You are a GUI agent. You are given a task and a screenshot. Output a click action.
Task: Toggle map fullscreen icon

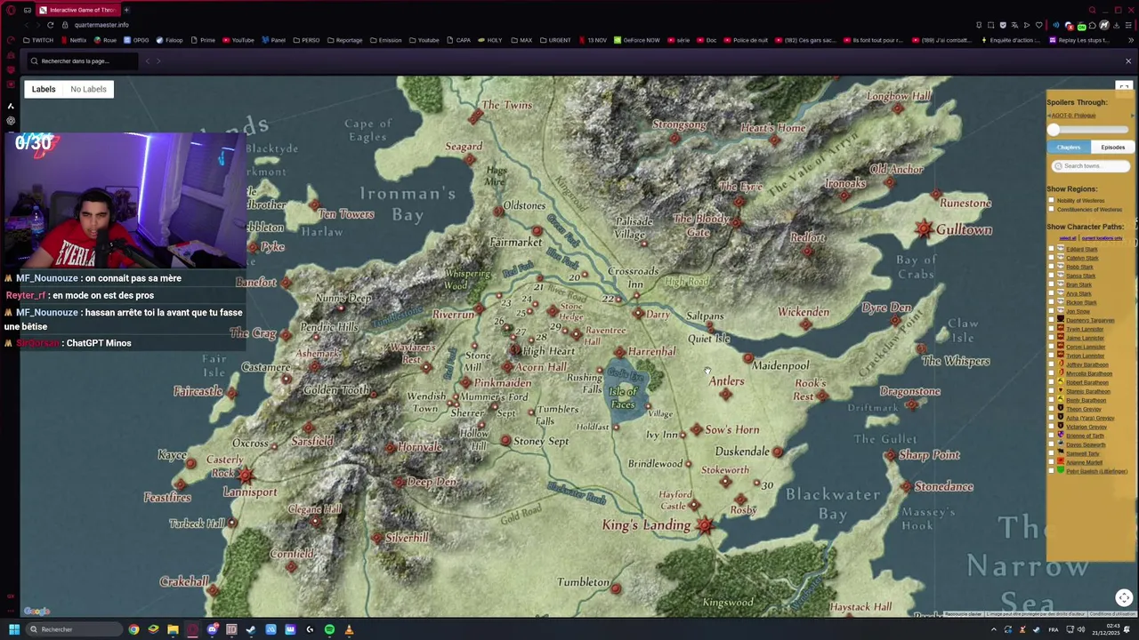(x=1124, y=87)
